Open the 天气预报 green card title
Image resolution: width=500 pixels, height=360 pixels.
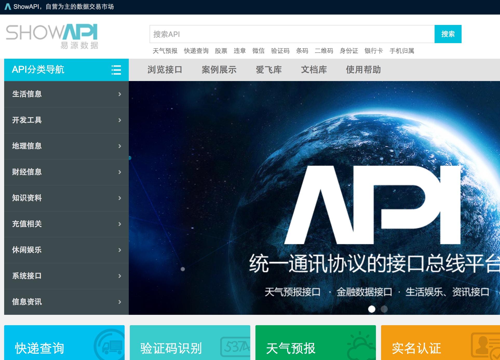tap(291, 348)
